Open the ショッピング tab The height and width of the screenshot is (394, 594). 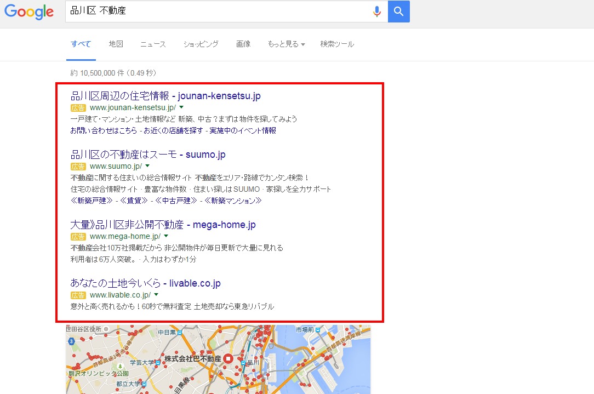[201, 44]
